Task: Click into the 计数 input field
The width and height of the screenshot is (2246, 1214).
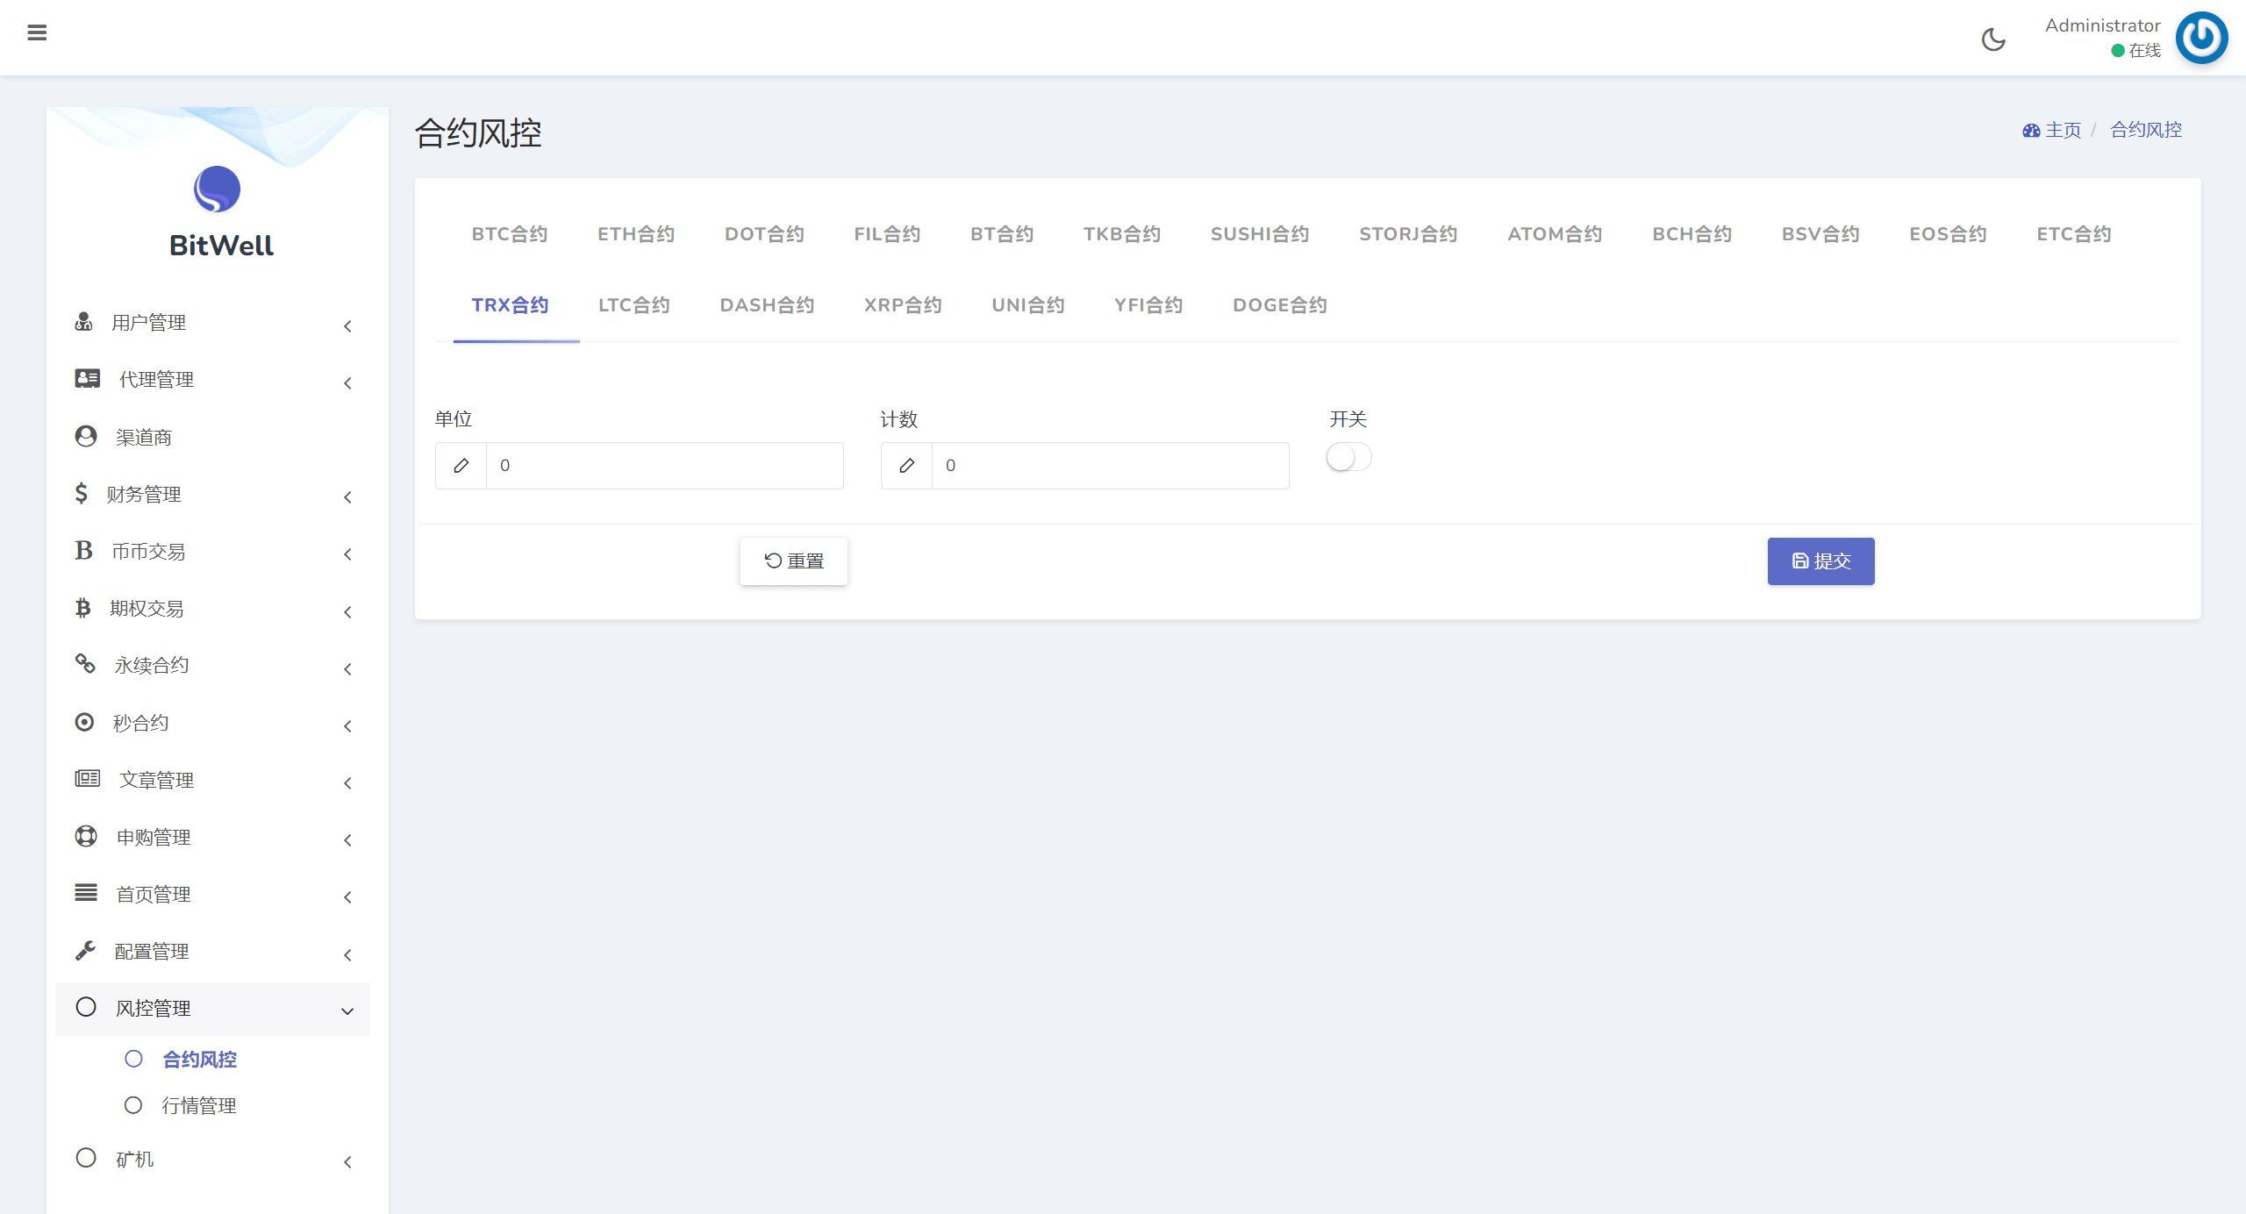Action: [x=1109, y=466]
